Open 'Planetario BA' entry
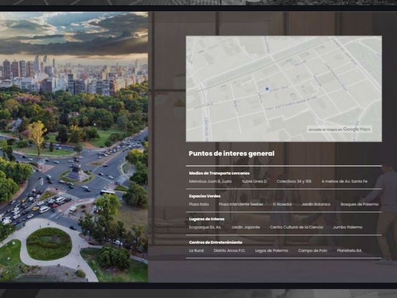The height and width of the screenshot is (298, 397). (x=349, y=250)
